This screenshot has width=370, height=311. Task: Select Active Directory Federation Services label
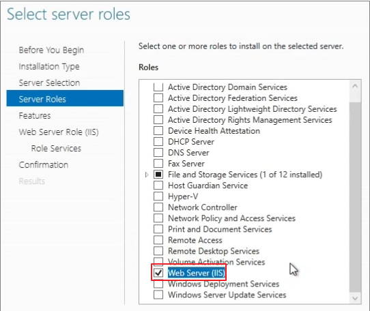pyautogui.click(x=233, y=98)
